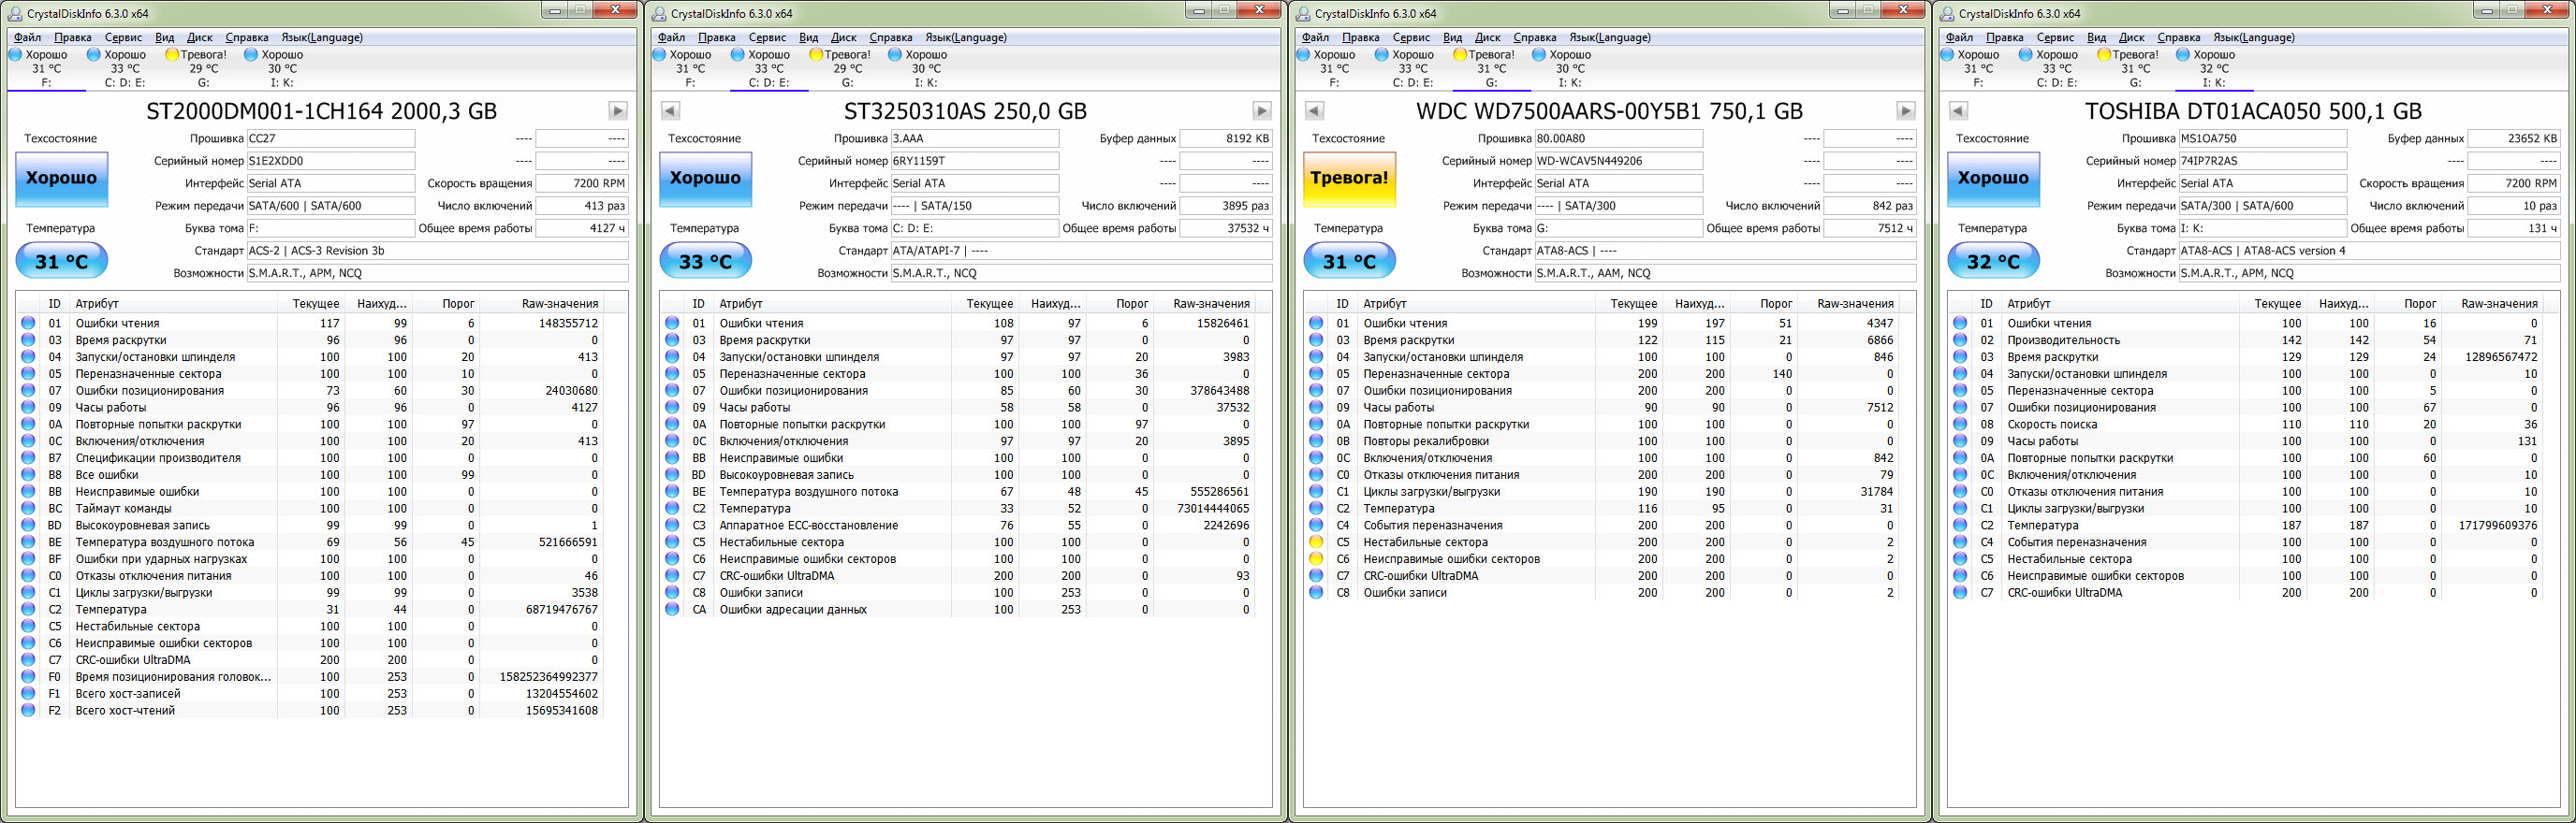Screen dimensions: 2576x823
Task: Click status orb for CA Ошибки адресации данных row
Action: 672,609
